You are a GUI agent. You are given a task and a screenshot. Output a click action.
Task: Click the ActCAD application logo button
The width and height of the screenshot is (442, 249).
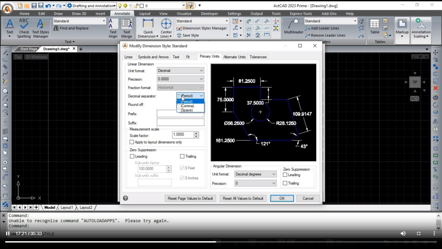point(7,9)
